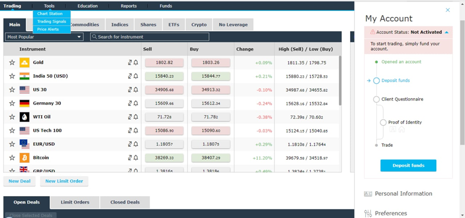Open chart icon for Gold
The height and width of the screenshot is (218, 465).
pos(130,62)
